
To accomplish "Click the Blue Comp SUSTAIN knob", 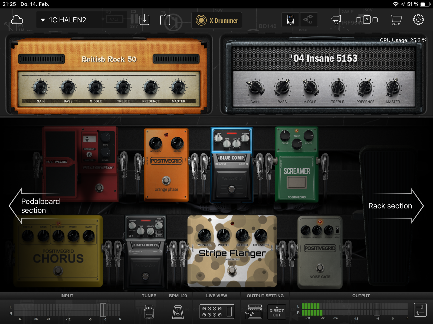I will [245, 138].
